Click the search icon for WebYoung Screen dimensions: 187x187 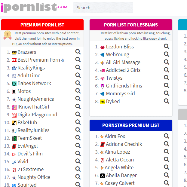click(x=167, y=54)
